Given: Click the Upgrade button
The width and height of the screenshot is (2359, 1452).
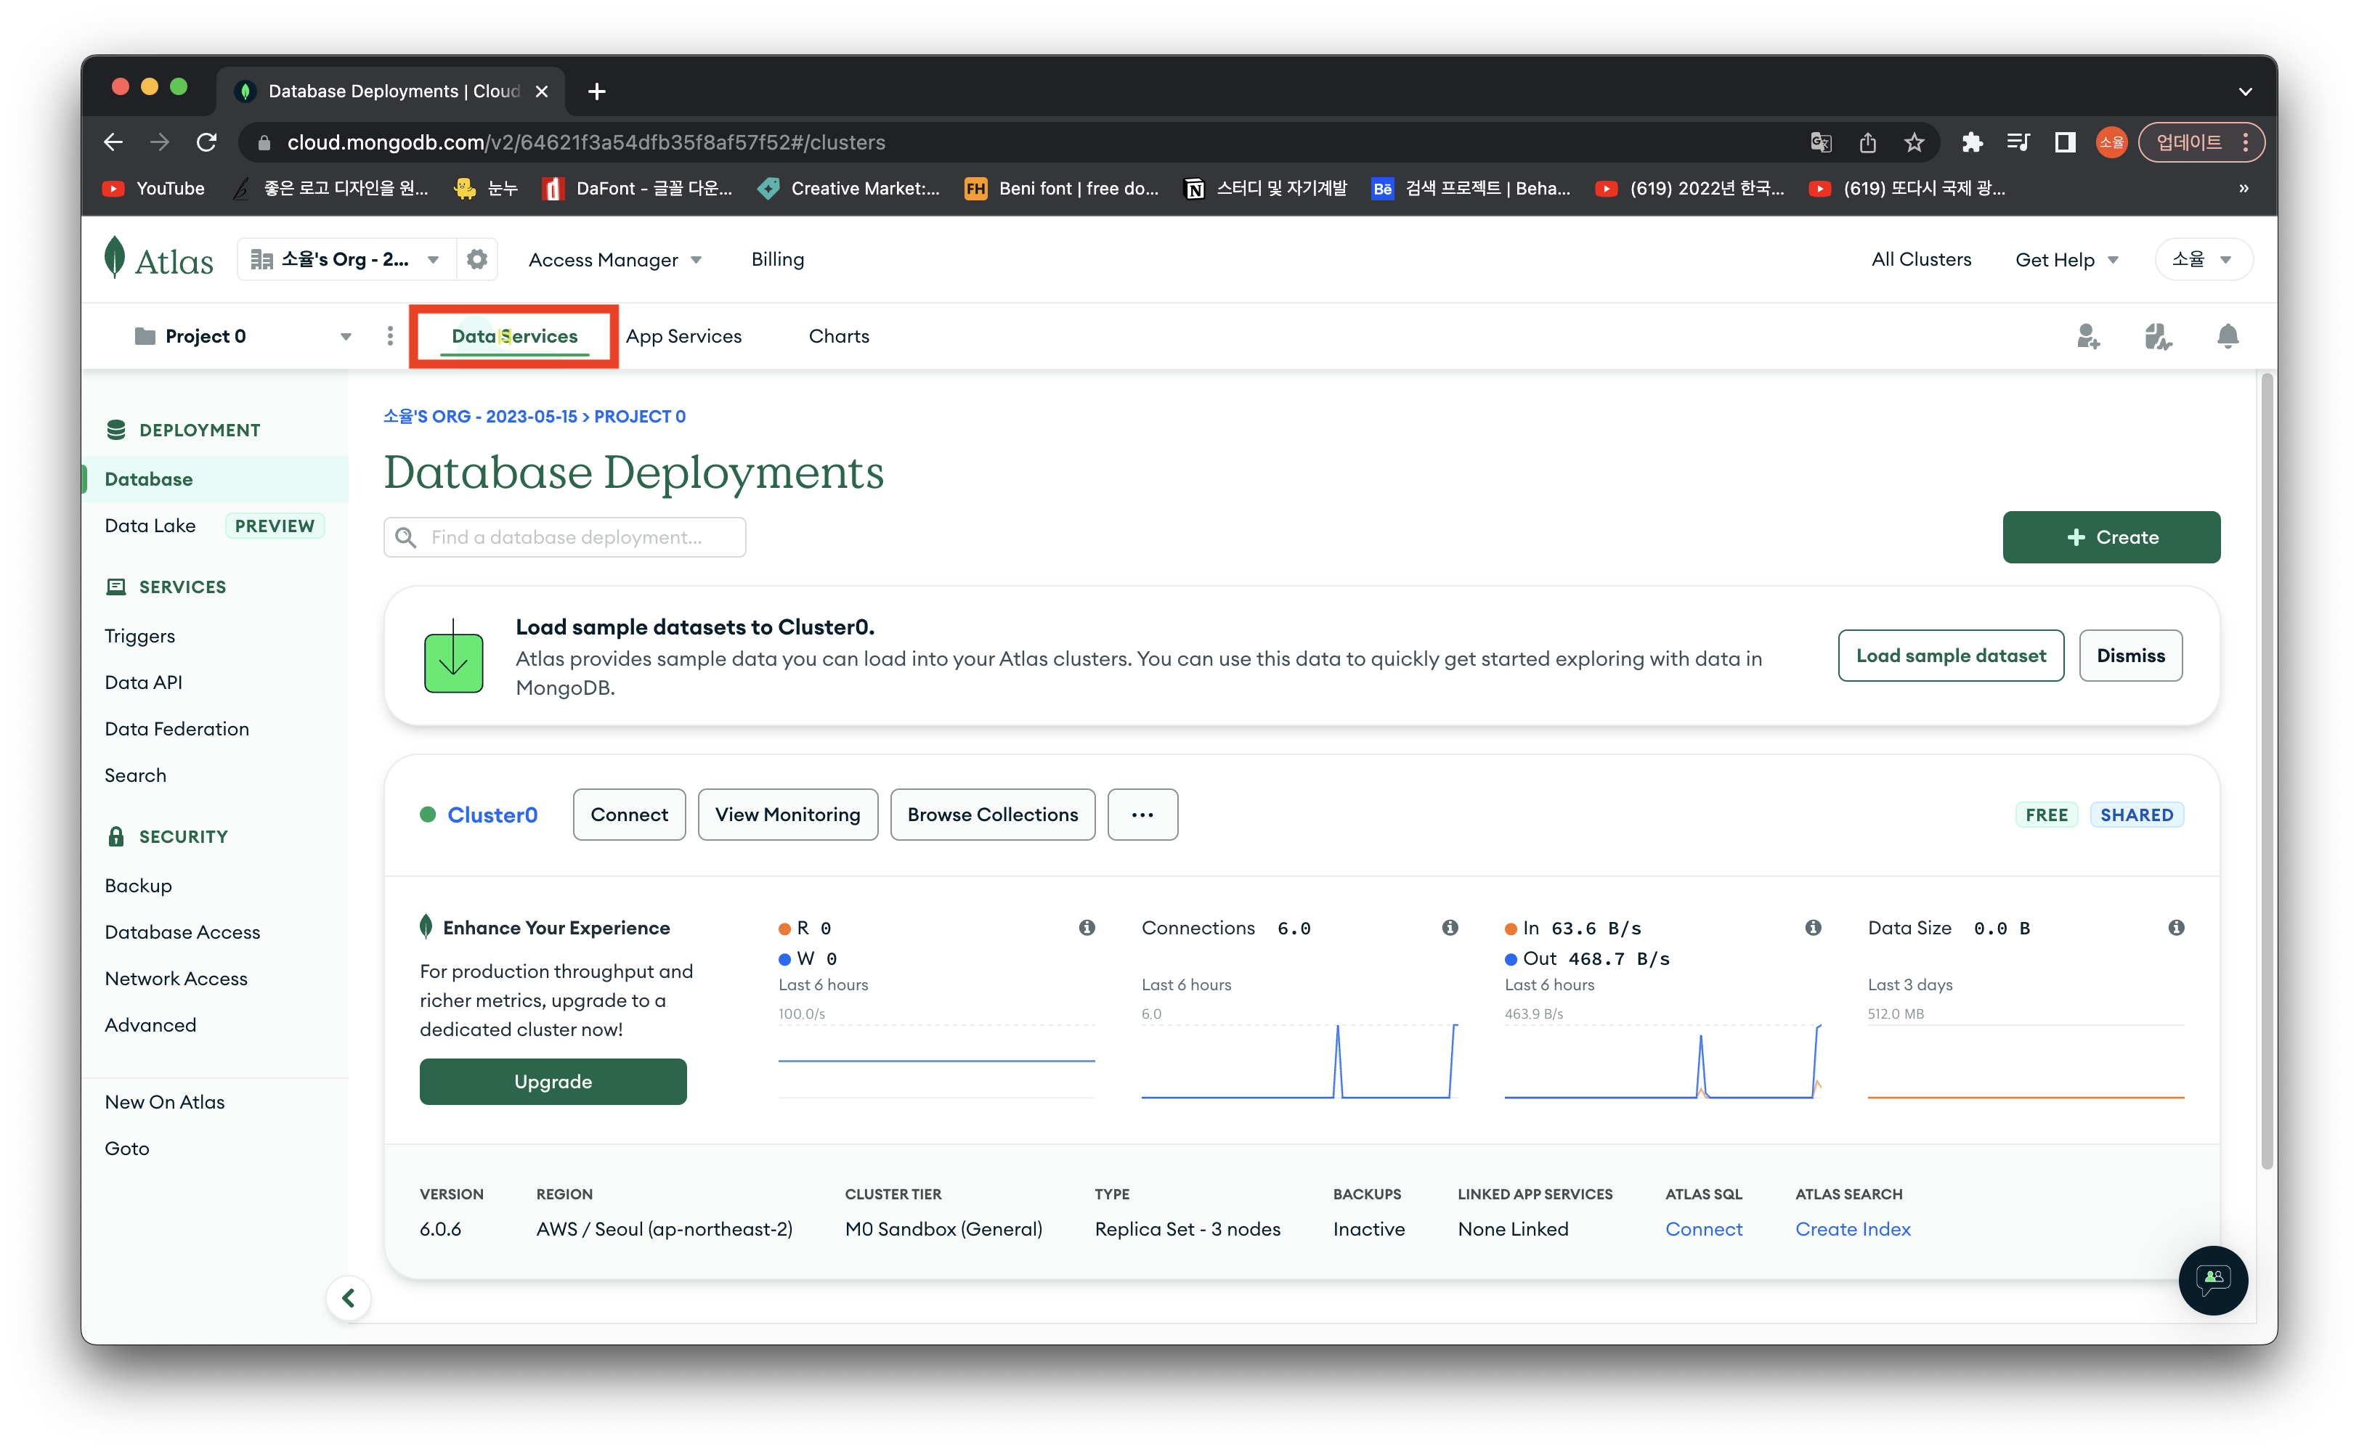Looking at the screenshot, I should click(x=552, y=1081).
